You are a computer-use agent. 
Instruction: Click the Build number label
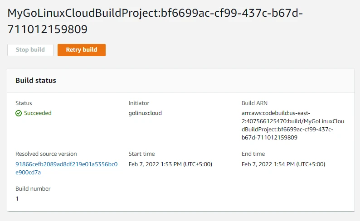click(x=33, y=189)
